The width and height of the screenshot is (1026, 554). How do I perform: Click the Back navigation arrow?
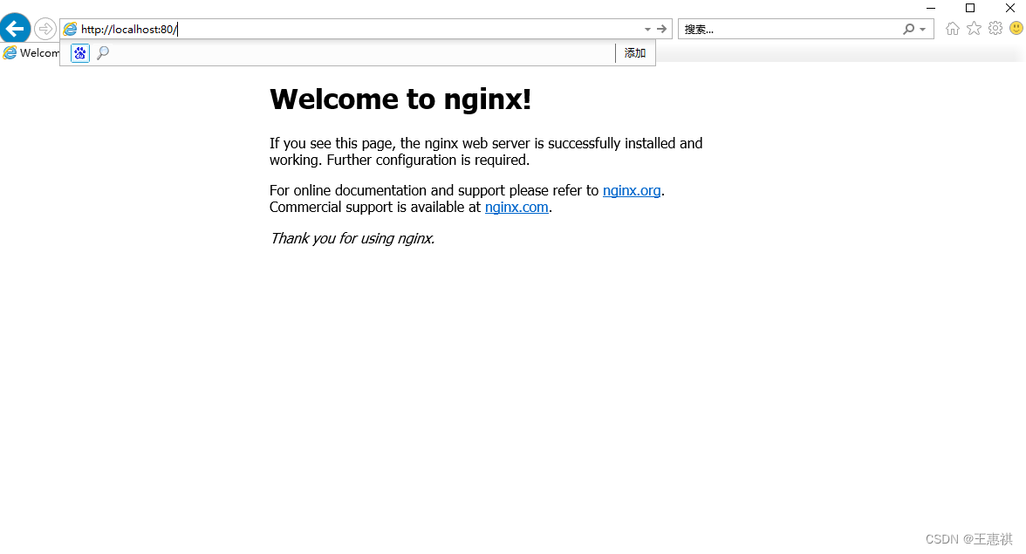click(15, 27)
